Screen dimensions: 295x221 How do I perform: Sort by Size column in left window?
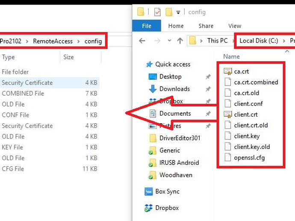coord(68,57)
